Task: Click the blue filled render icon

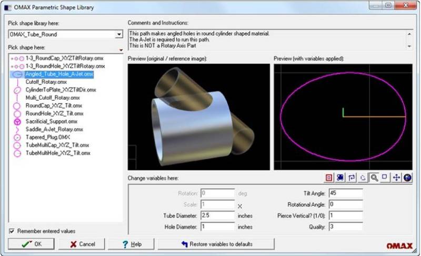Action: (340, 177)
